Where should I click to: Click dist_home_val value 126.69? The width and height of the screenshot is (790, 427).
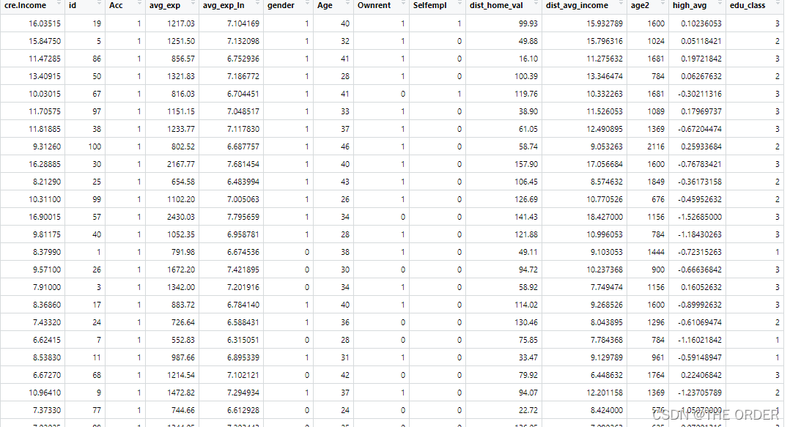click(526, 199)
